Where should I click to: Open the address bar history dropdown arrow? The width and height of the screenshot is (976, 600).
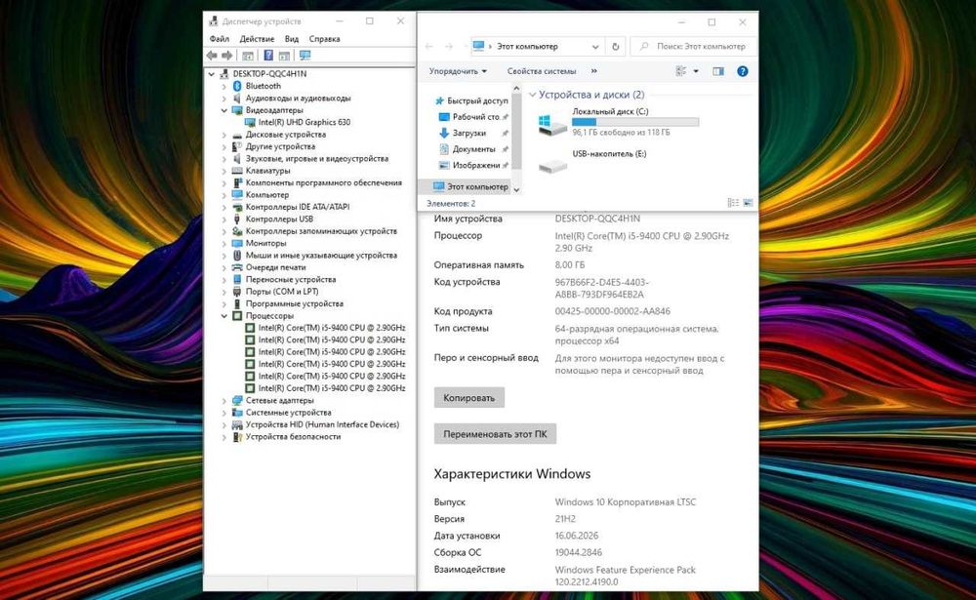(x=595, y=46)
